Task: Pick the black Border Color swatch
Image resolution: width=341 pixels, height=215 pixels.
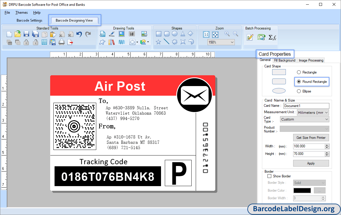Action: point(302,190)
